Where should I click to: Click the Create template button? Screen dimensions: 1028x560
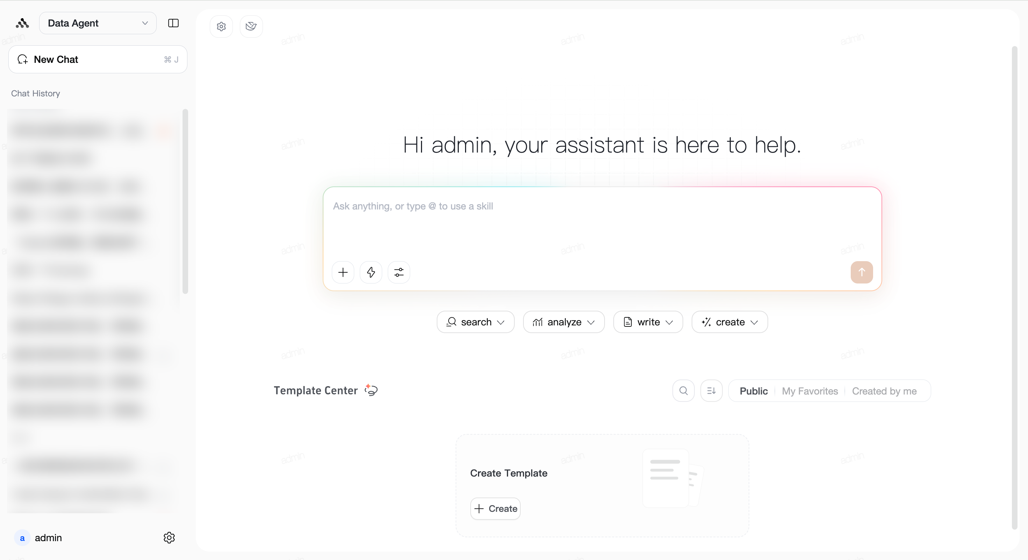(x=495, y=509)
